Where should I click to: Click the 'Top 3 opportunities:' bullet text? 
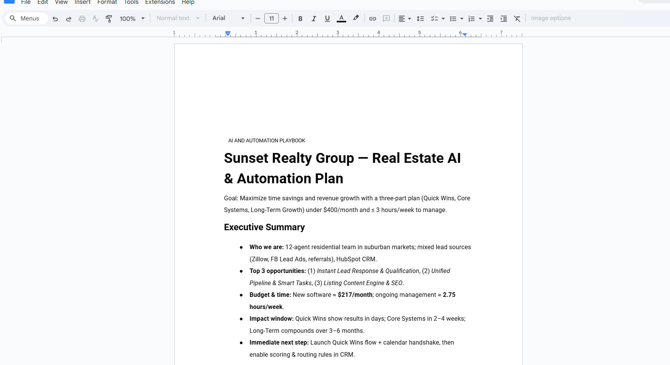278,271
